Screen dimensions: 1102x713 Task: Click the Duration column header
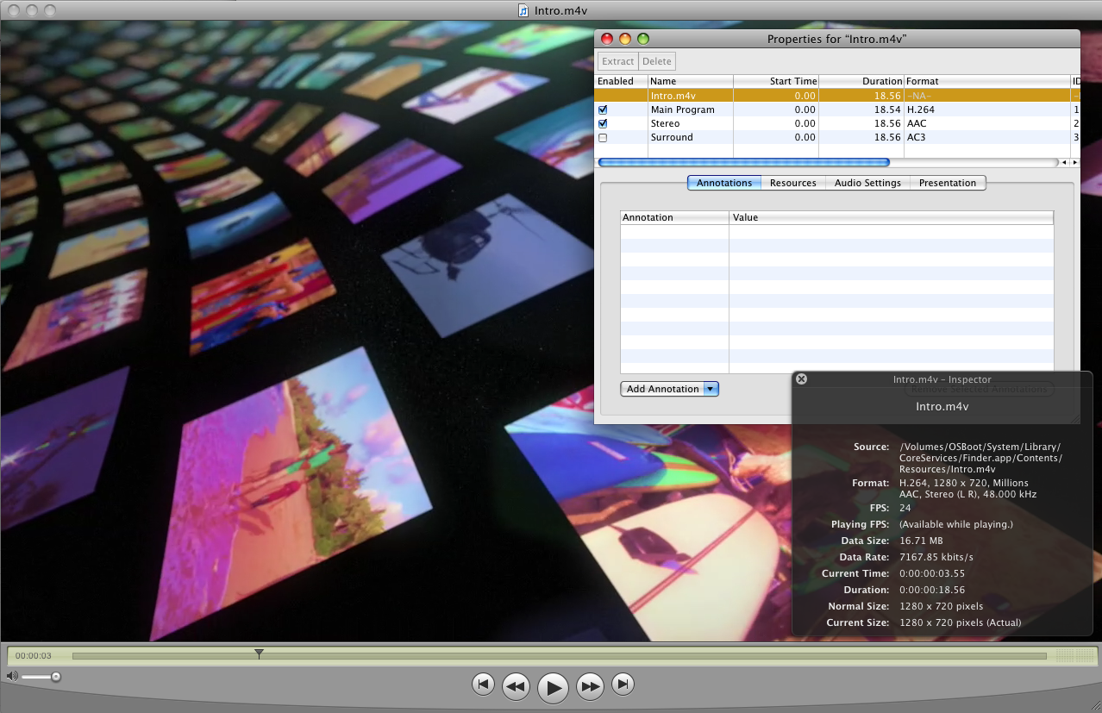pyautogui.click(x=861, y=81)
